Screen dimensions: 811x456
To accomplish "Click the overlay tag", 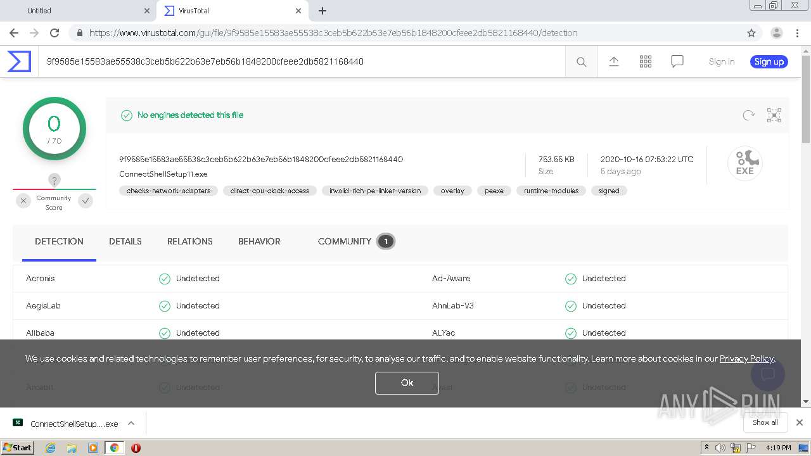I will pyautogui.click(x=452, y=191).
